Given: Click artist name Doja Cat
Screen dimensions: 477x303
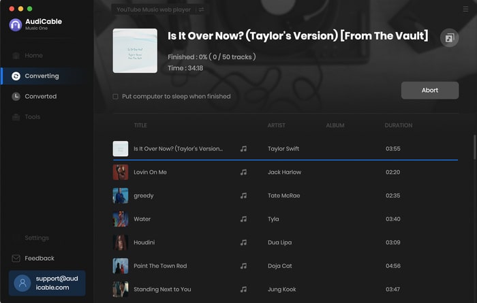Looking at the screenshot, I should click(280, 266).
